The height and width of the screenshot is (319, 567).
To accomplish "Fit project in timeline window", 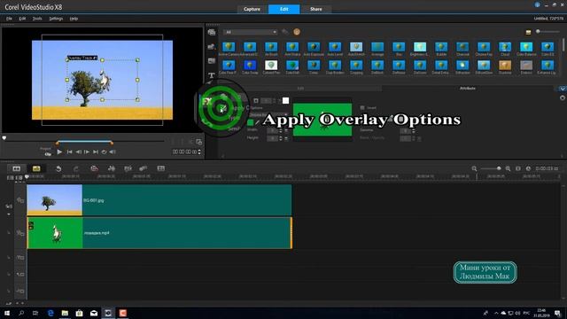I will click(517, 168).
